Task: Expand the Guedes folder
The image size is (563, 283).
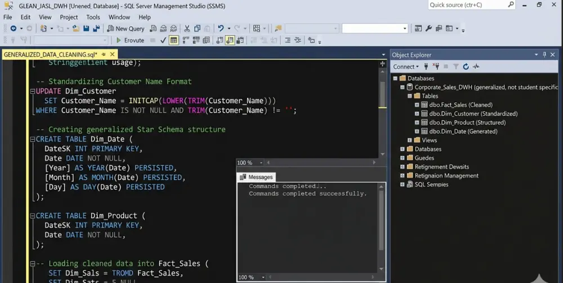Action: coord(403,158)
